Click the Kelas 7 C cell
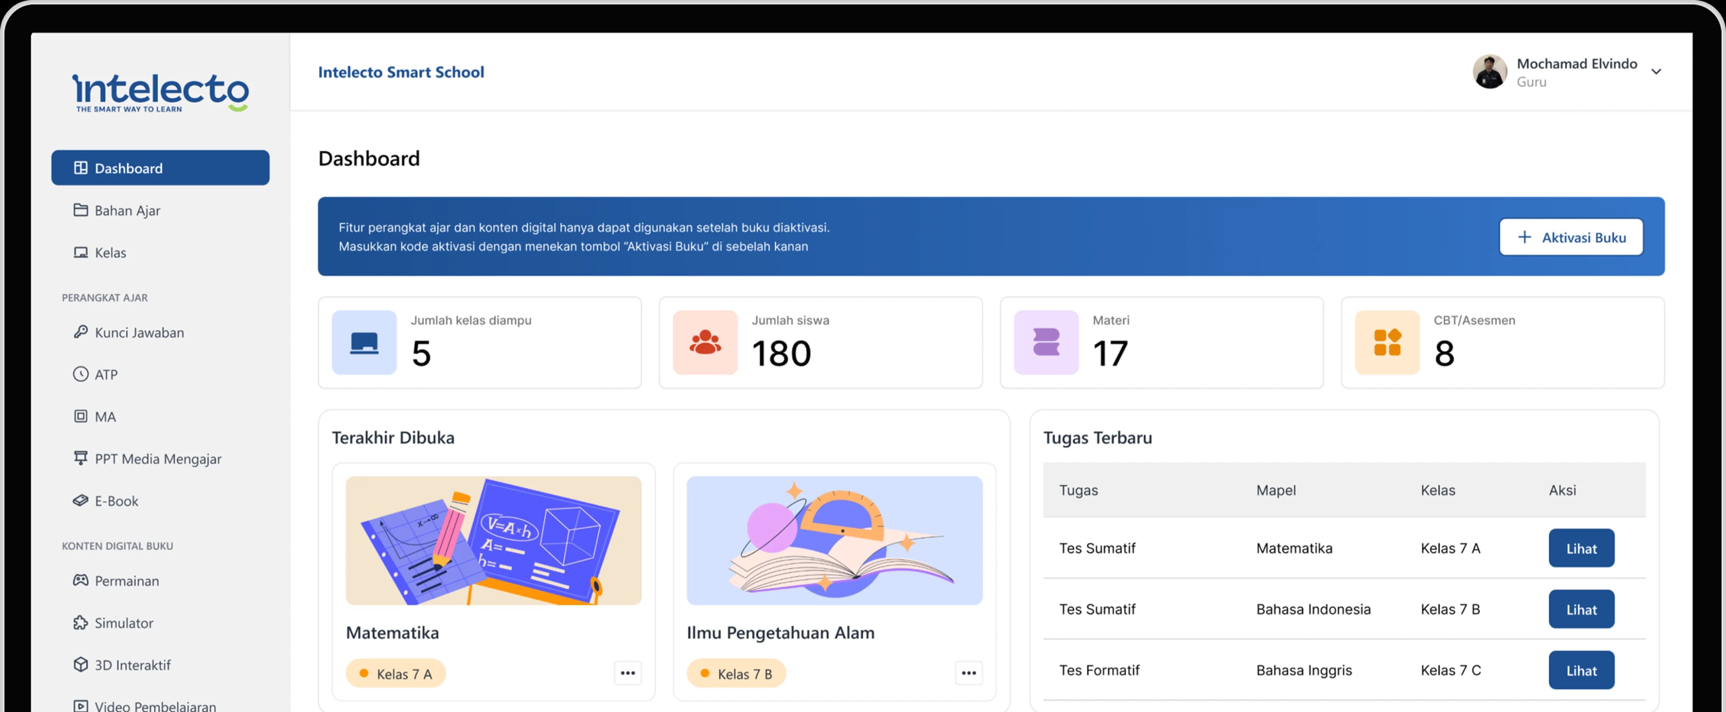1726x712 pixels. [1450, 671]
